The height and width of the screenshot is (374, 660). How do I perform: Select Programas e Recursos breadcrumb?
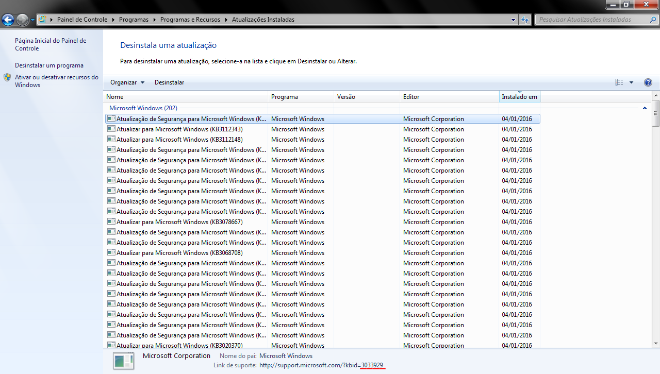[190, 20]
